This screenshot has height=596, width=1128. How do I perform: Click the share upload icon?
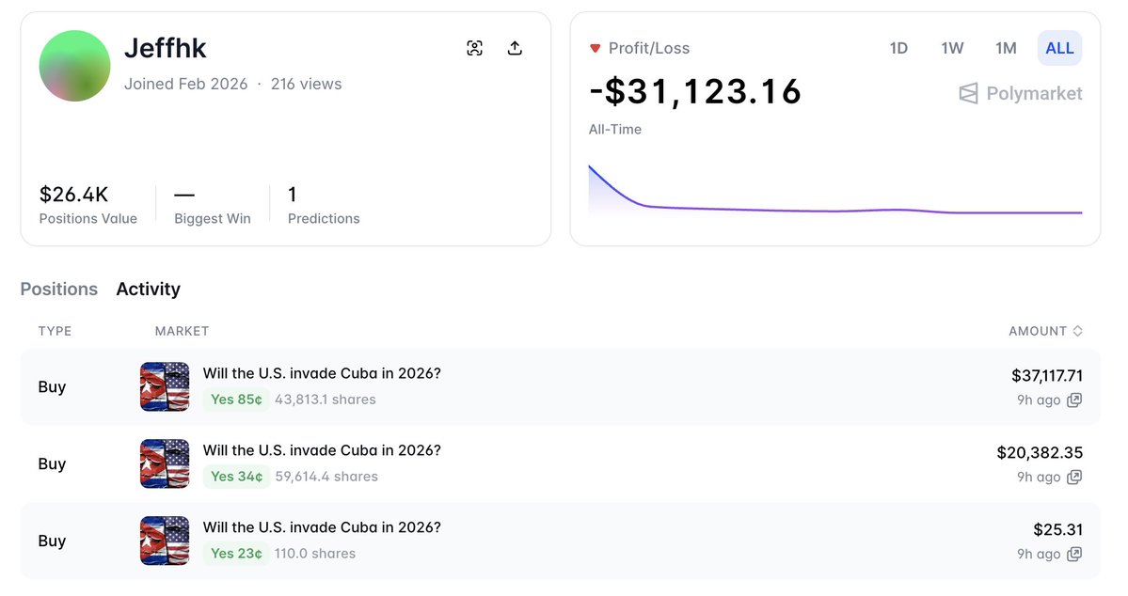[515, 48]
